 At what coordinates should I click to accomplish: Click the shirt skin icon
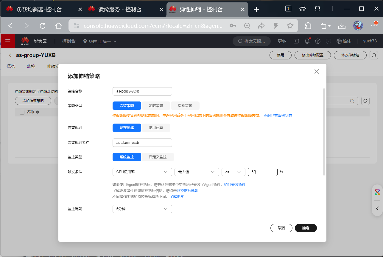point(317,9)
